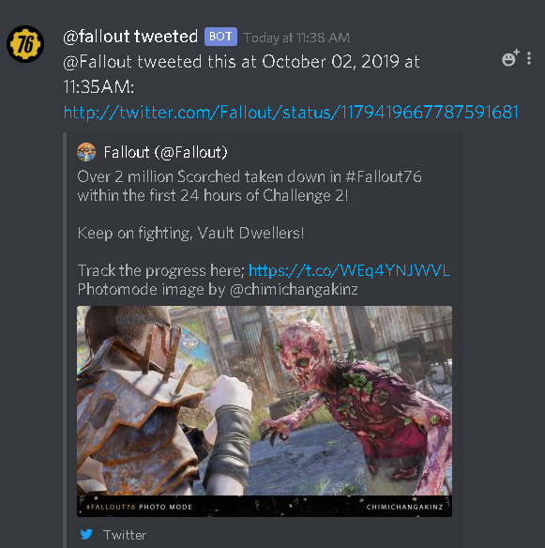Open the twitter.com/Fallout/status link
Screen dimensions: 545x548
point(291,113)
